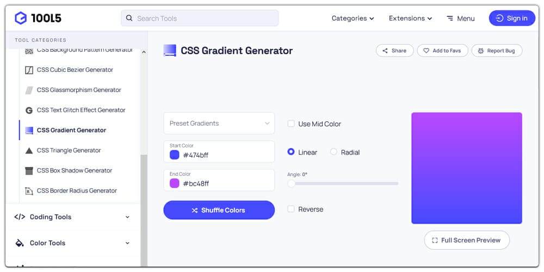Select the Radial gradient option
This screenshot has height=272, width=544.
[x=333, y=152]
